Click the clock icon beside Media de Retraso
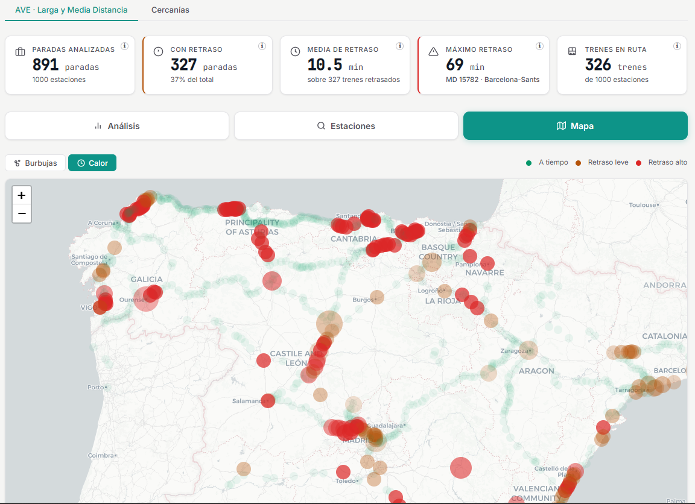The image size is (695, 504). (295, 52)
